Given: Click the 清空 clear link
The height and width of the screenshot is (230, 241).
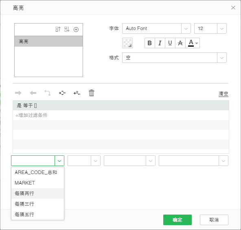Looking at the screenshot, I should (x=223, y=94).
